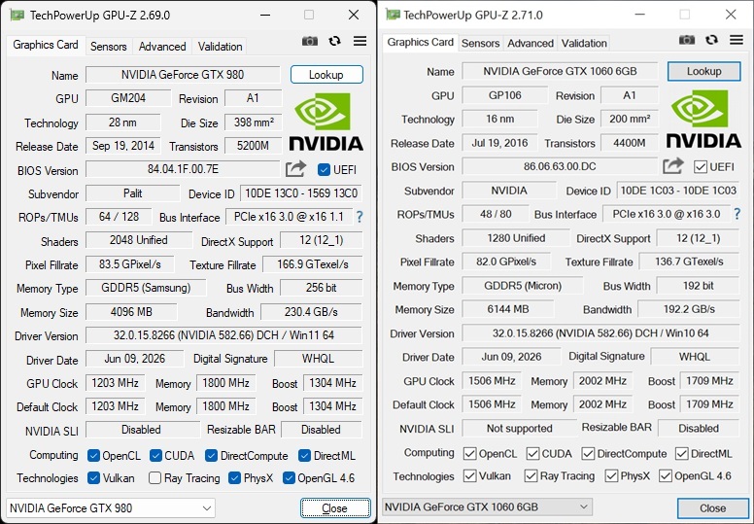This screenshot has width=754, height=524.
Task: Toggle DirectML checkbox in GTX 980 window
Action: (304, 455)
